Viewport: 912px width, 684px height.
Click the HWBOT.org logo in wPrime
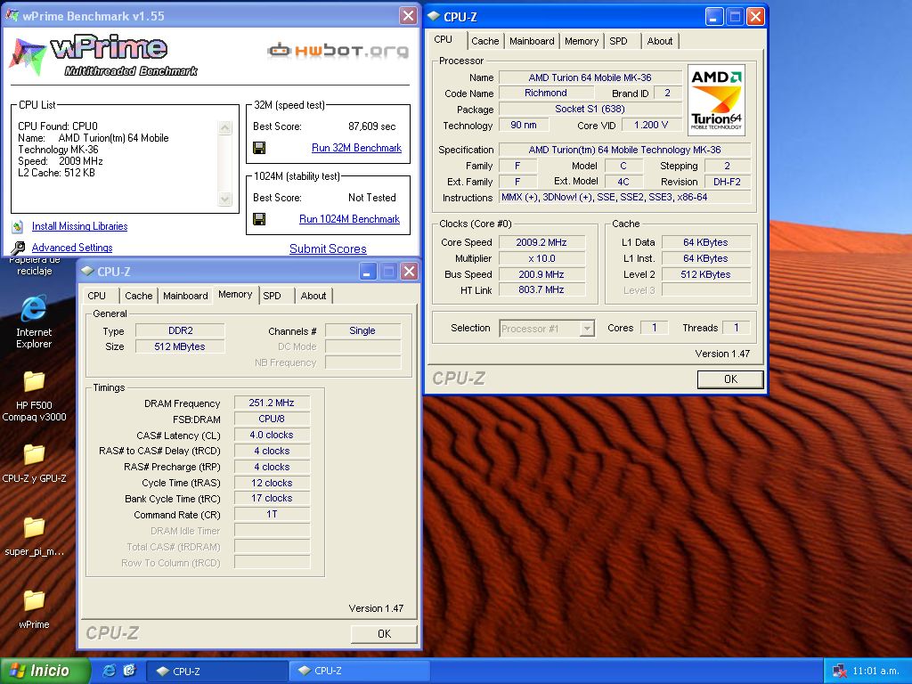click(338, 51)
